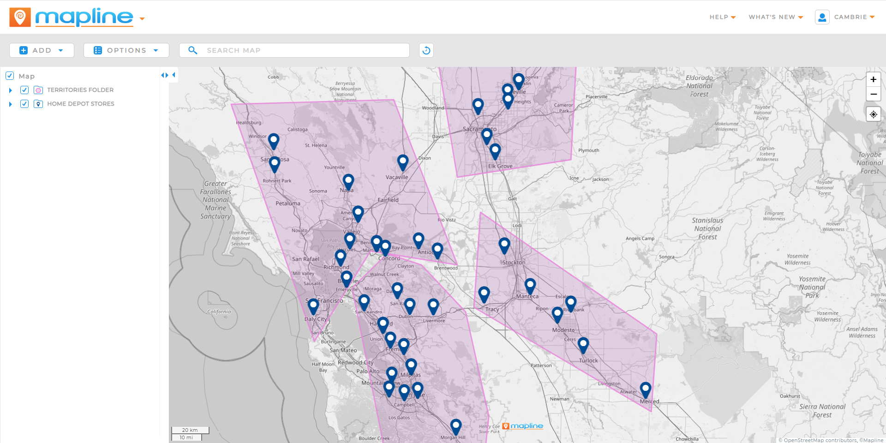886x443 pixels.
Task: Click the store pin at Manteca
Action: point(530,287)
